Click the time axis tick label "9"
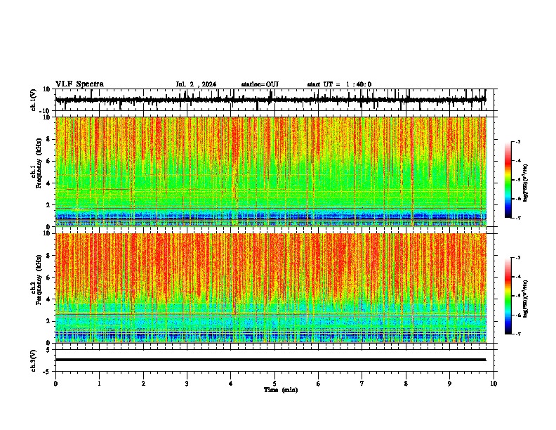Image resolution: width=556 pixels, height=430 pixels. point(449,384)
